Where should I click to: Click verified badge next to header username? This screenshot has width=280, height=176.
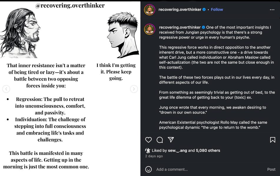point(204,9)
